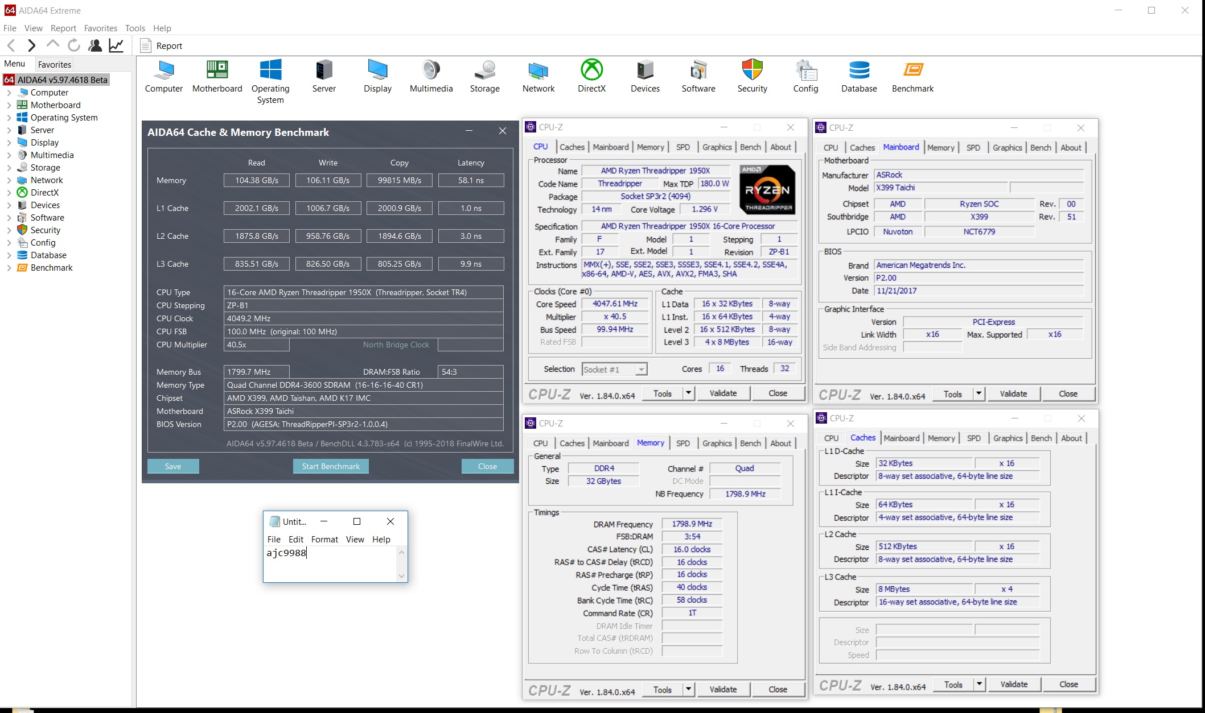This screenshot has width=1205, height=713.
Task: Click the Forward navigation arrow in toolbar
Action: (32, 45)
